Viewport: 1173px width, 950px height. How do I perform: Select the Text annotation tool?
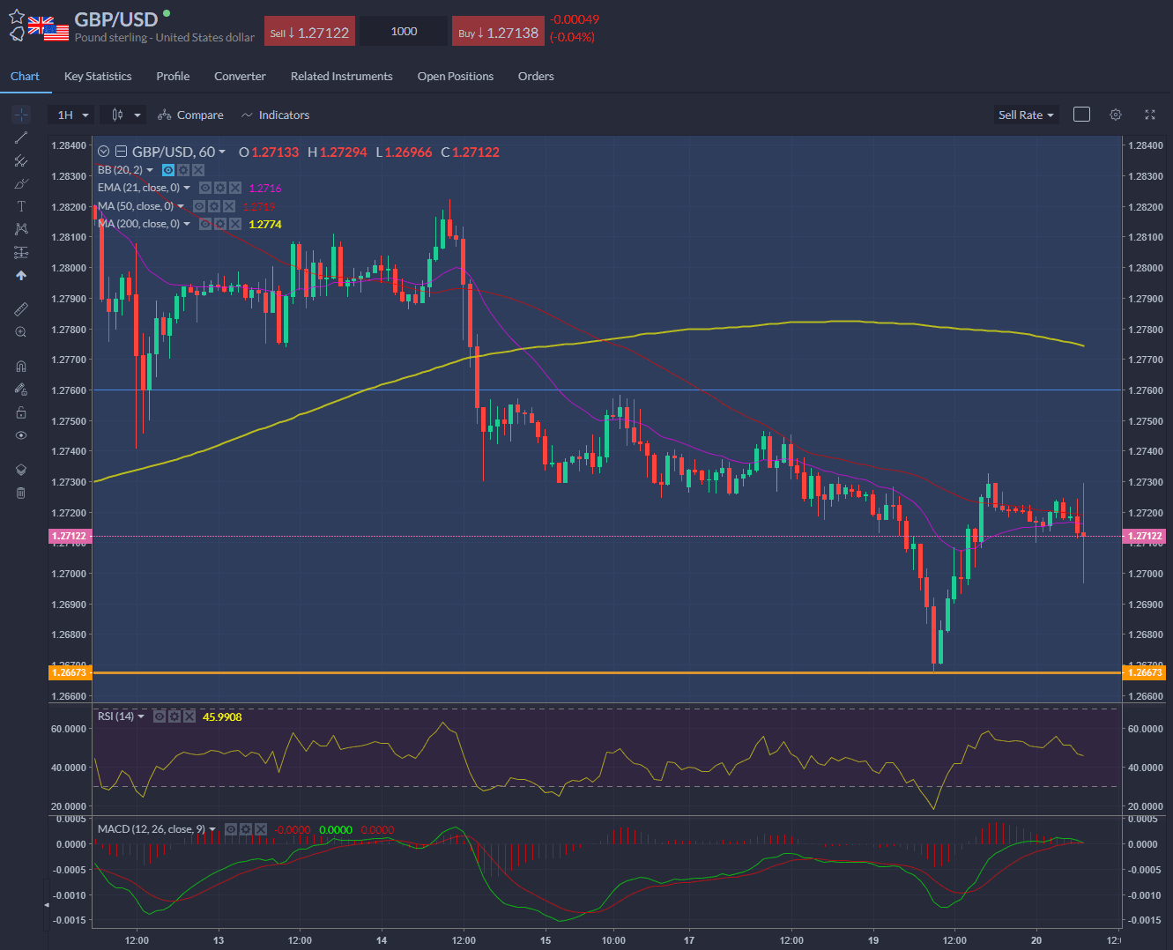click(21, 206)
